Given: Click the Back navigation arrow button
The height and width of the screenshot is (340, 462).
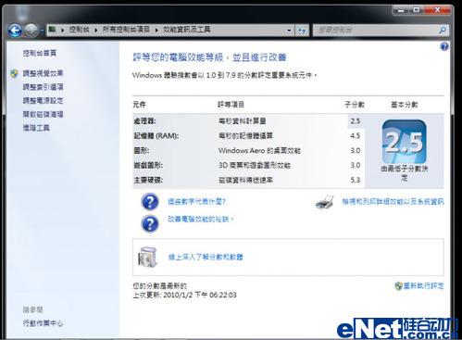Looking at the screenshot, I should coord(15,31).
